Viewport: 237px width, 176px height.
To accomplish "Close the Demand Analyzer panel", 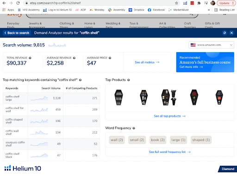I will point(231,33).
